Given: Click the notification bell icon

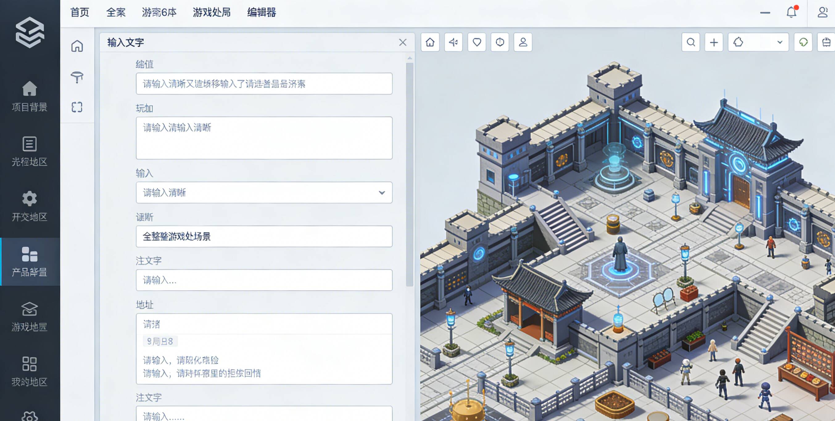Looking at the screenshot, I should [791, 12].
